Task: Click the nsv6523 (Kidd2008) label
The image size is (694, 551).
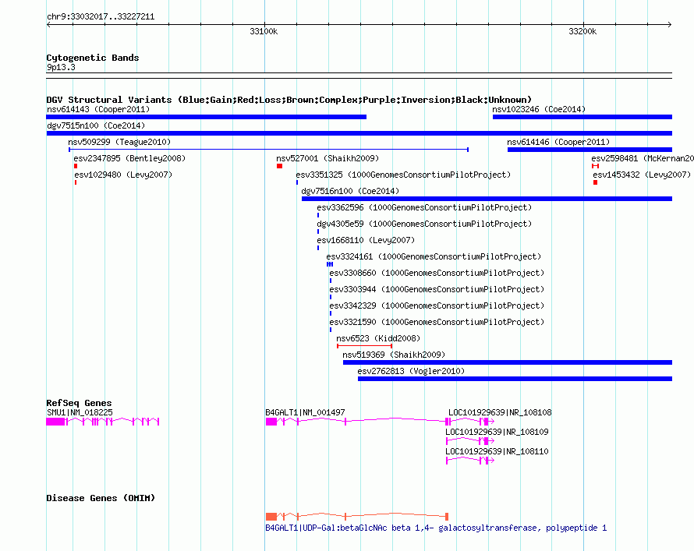Action: (378, 338)
